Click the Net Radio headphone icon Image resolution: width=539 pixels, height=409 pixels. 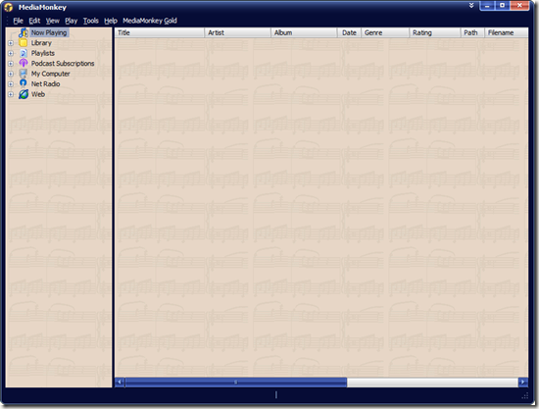coord(24,83)
